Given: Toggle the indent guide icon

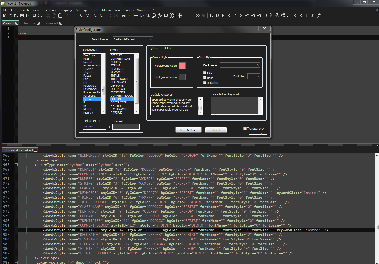Looking at the screenshot, I should [136, 16].
